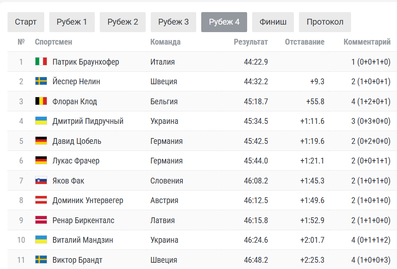The image size is (397, 269).
Task: Click the Swedish flag beside Йеспер Нелин
Action: pyautogui.click(x=40, y=81)
